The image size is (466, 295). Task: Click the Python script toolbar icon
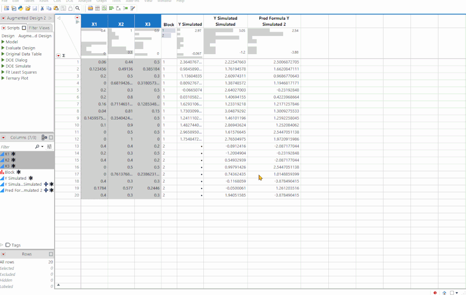click(21, 8)
